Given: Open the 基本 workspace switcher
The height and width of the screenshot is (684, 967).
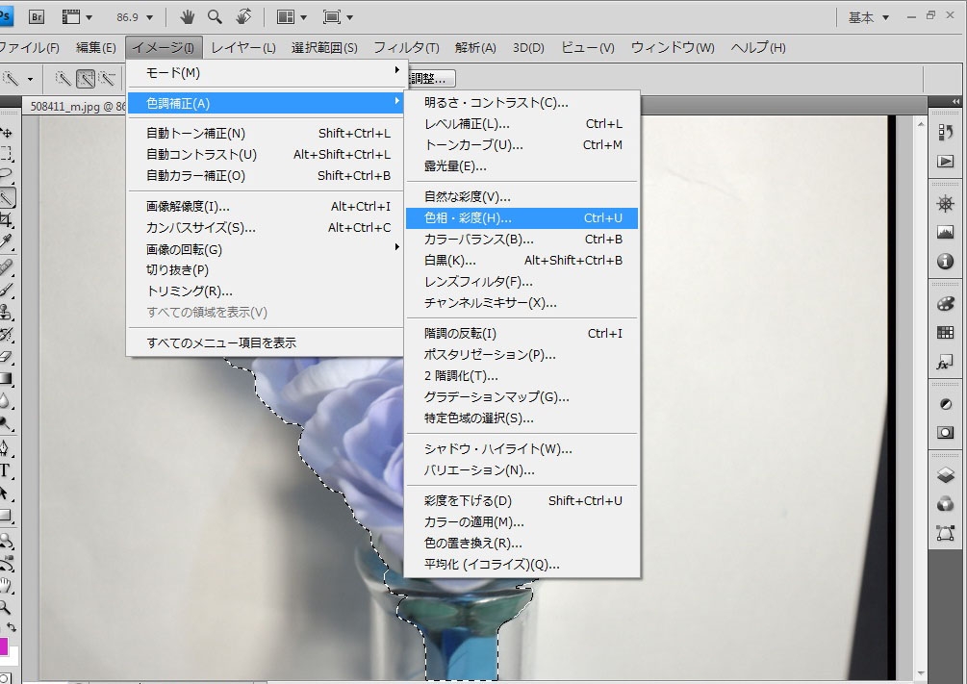Looking at the screenshot, I should click(x=869, y=17).
